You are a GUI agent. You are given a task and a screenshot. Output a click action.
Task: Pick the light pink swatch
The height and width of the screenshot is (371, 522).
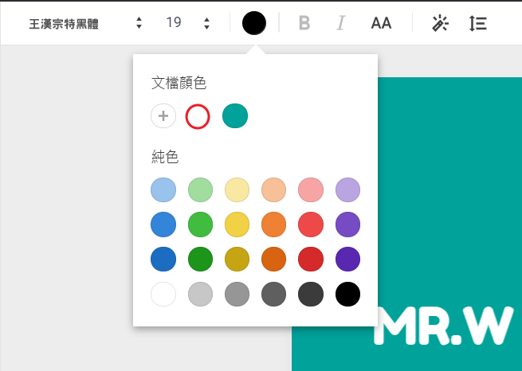point(311,189)
